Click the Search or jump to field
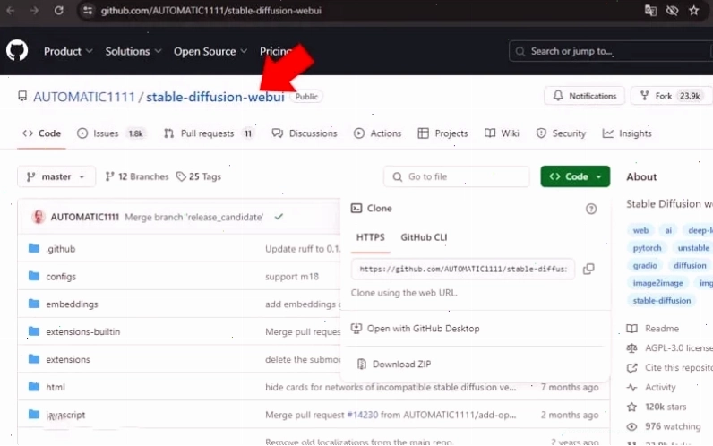This screenshot has width=713, height=446. coord(611,51)
